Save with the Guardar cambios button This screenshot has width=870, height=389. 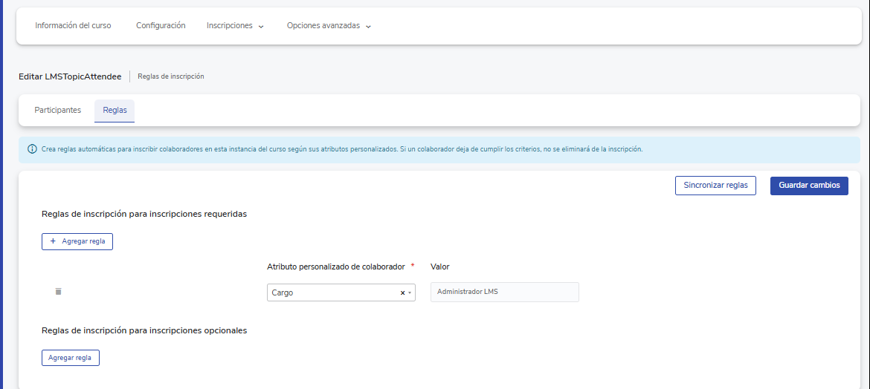809,186
